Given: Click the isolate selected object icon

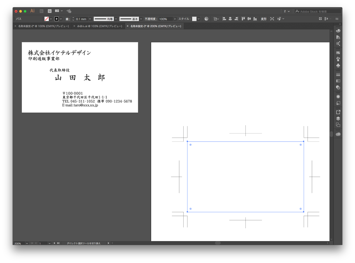Looking at the screenshot, I should [x=272, y=19].
